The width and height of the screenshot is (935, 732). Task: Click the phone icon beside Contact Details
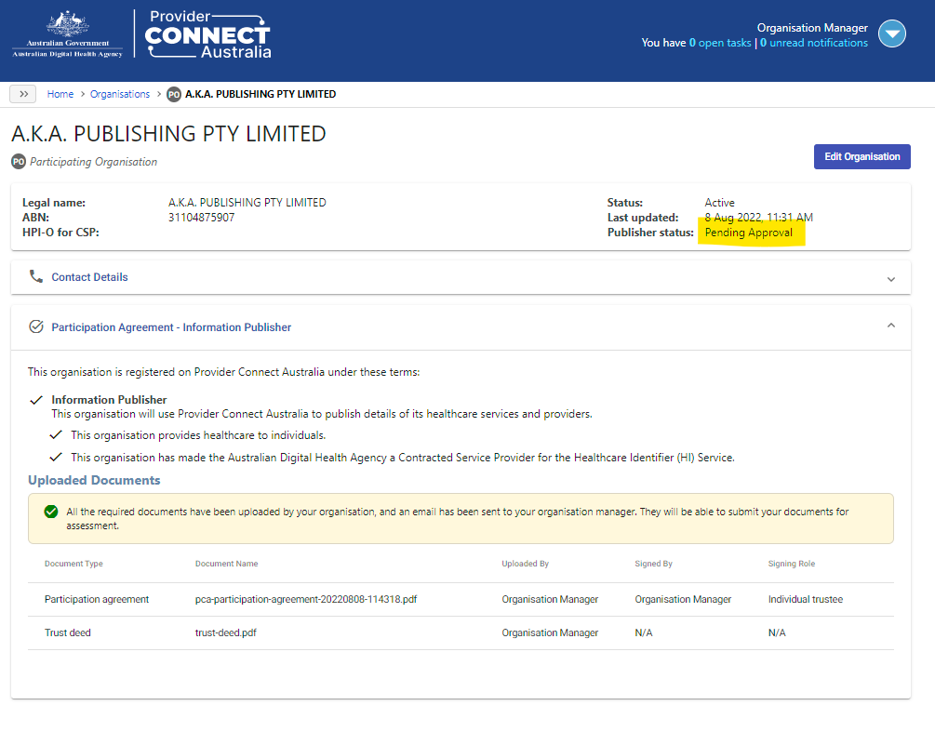(35, 276)
